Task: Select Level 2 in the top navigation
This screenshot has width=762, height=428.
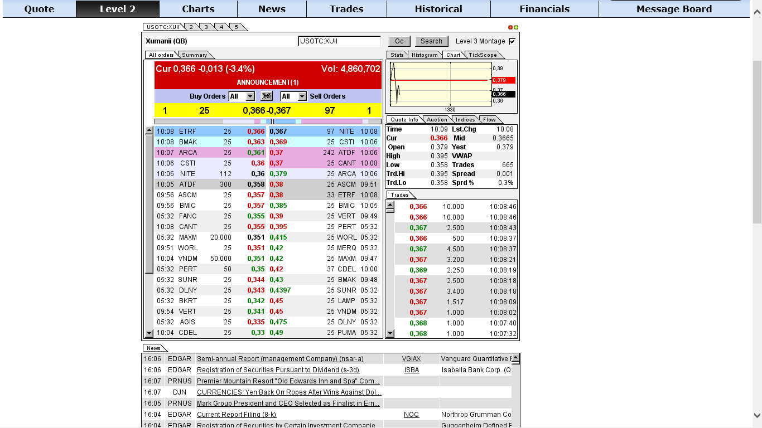Action: 118,9
